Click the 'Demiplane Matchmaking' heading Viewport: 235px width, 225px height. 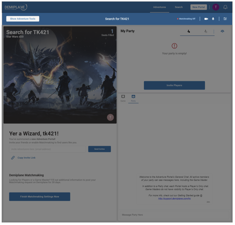click(27, 175)
